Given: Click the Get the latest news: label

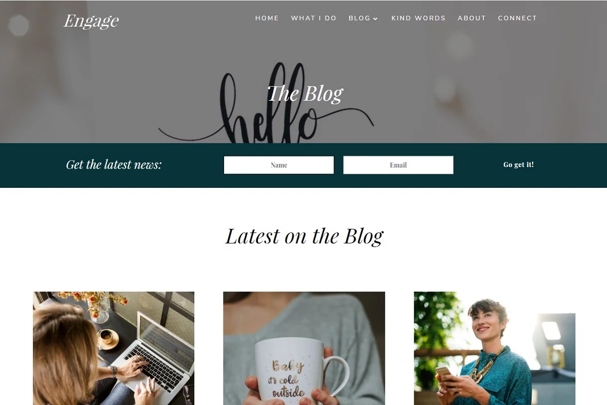Looking at the screenshot, I should (x=114, y=165).
